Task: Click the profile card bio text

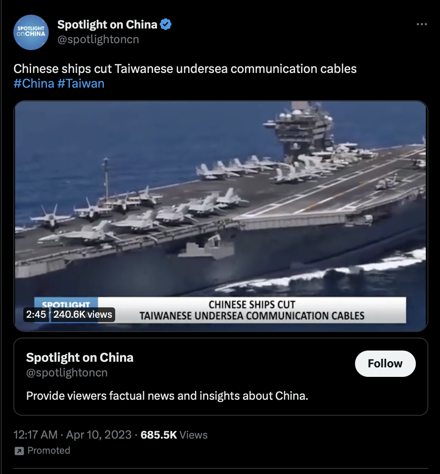Action: (167, 396)
